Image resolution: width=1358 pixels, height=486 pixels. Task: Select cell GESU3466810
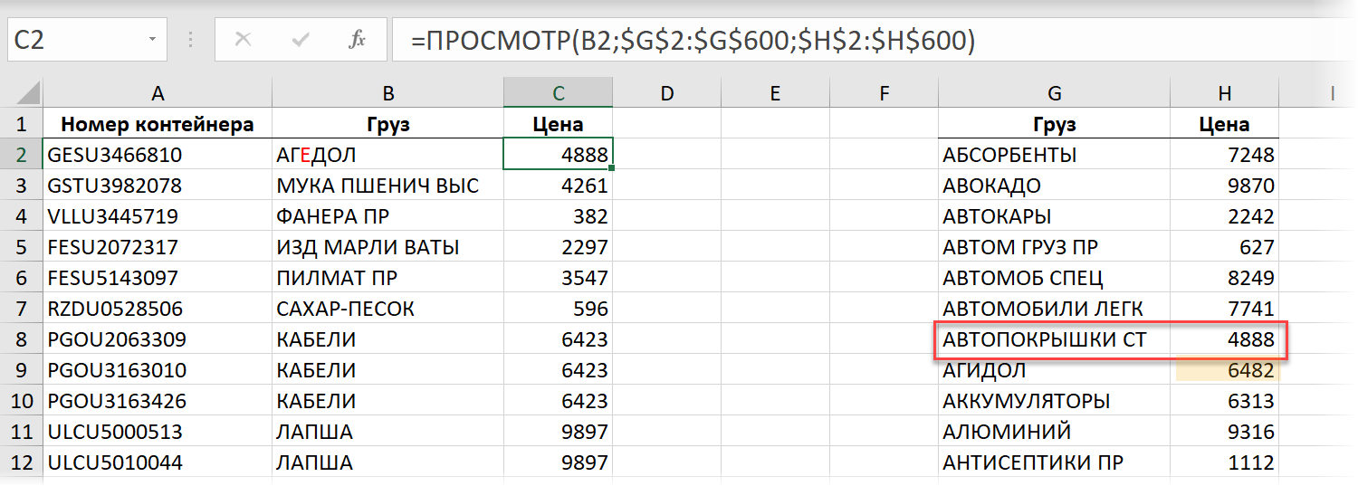pyautogui.click(x=158, y=155)
